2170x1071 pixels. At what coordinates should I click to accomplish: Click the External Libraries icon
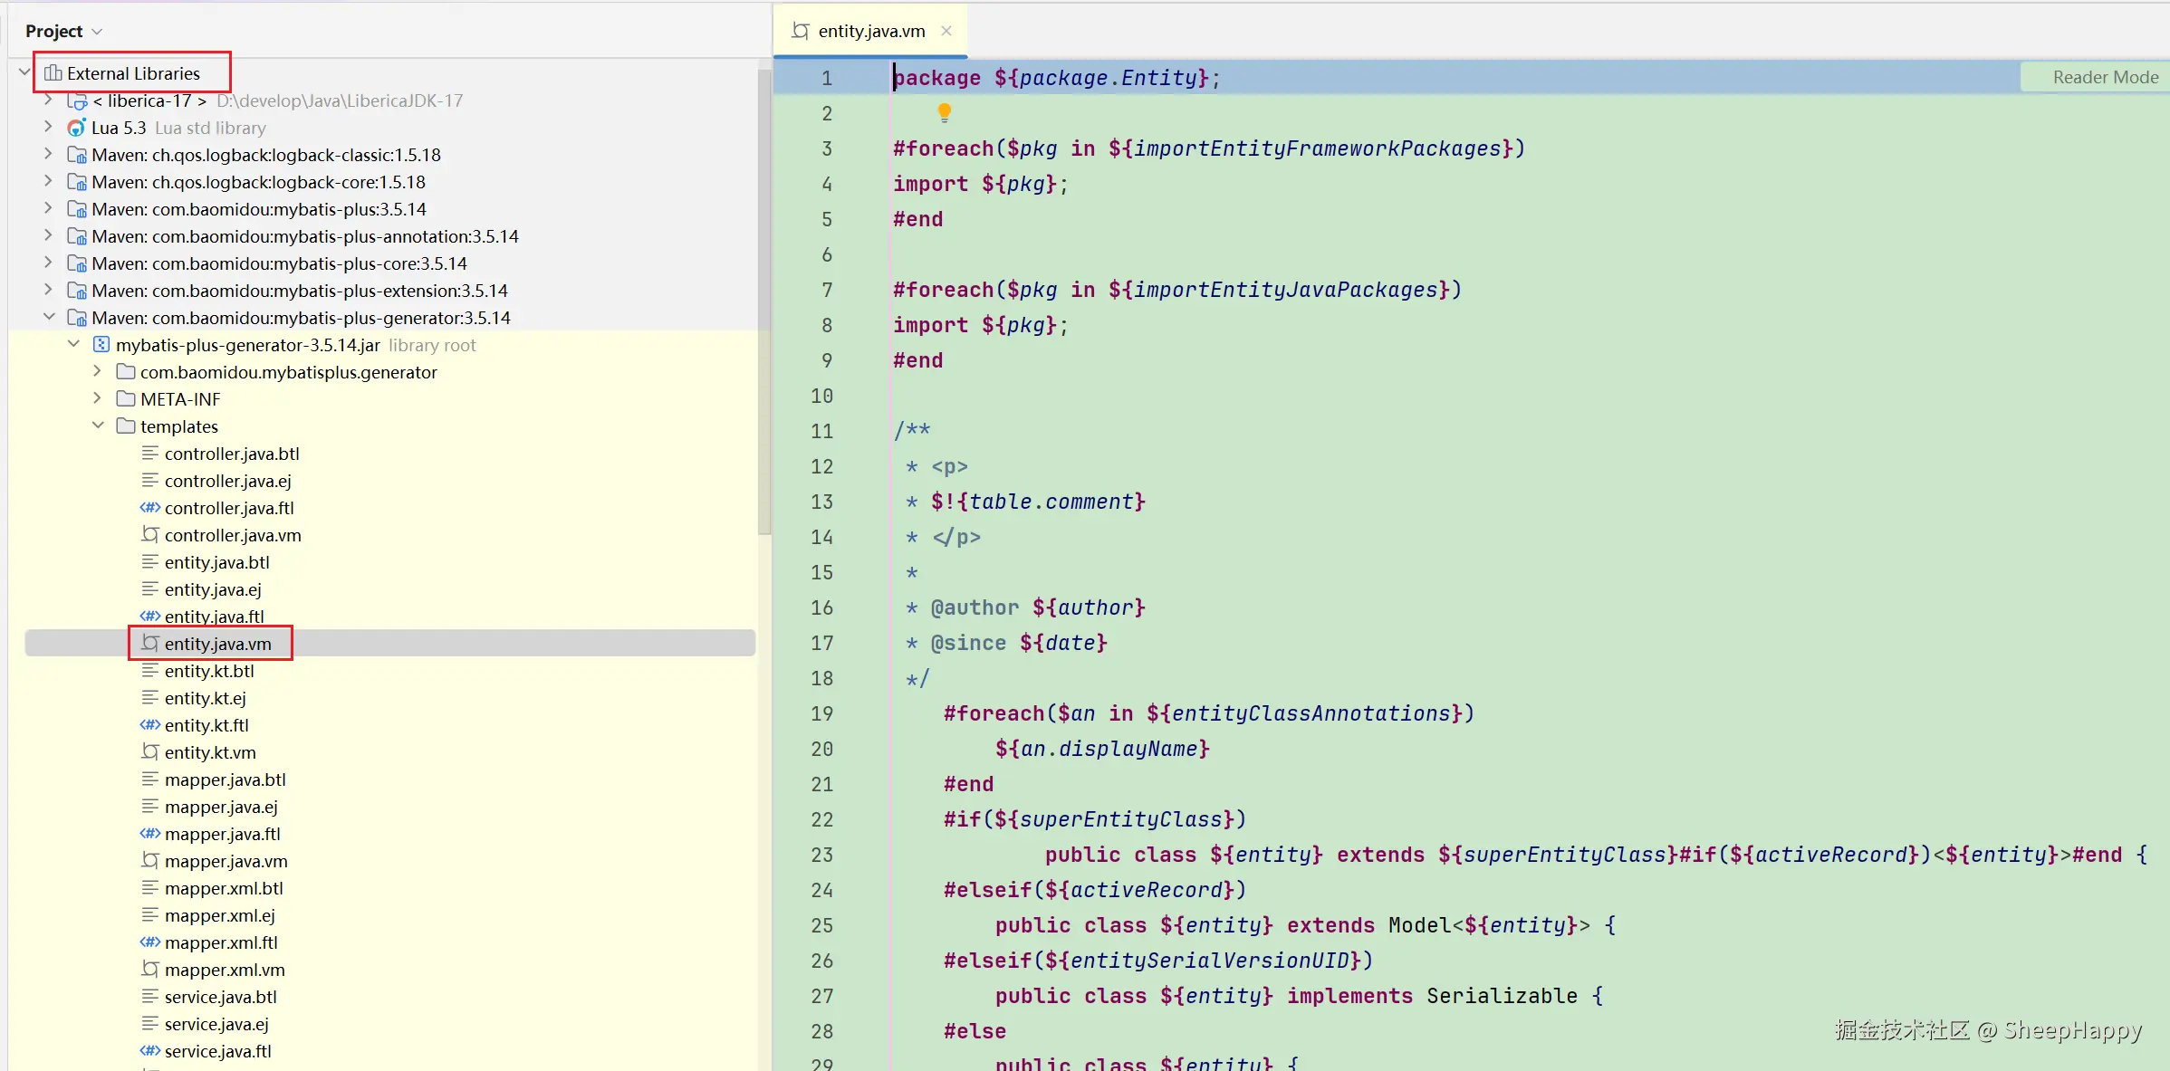[53, 73]
